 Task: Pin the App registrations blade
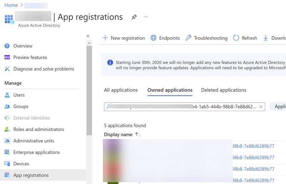tap(134, 17)
